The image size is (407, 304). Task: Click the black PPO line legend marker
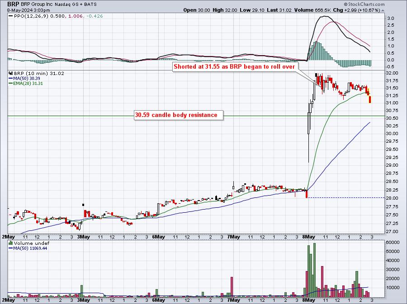pos(11,16)
